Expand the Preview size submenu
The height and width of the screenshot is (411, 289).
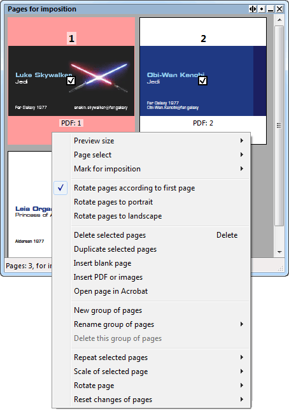[x=151, y=141]
